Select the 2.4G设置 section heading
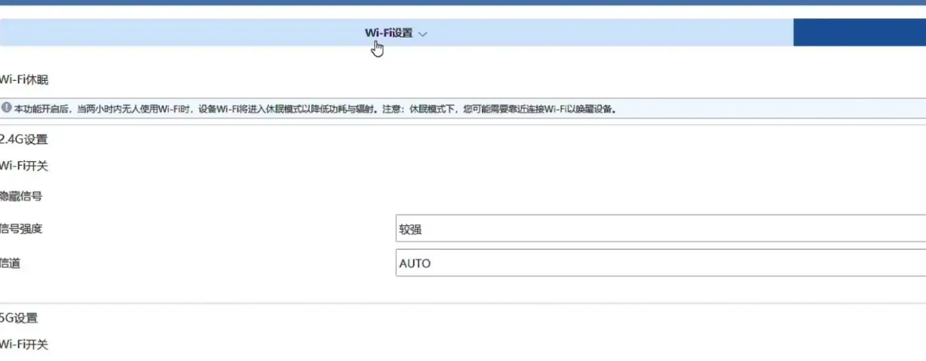Image resolution: width=926 pixels, height=361 pixels. point(24,139)
